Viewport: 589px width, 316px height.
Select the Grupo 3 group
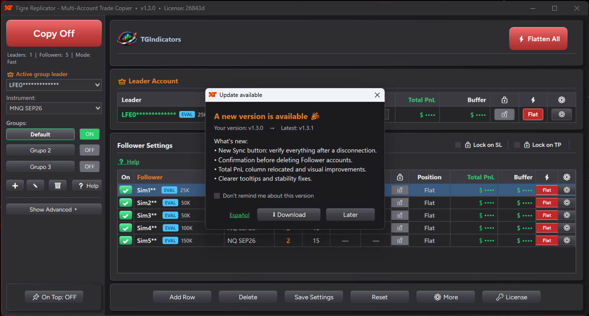pyautogui.click(x=40, y=167)
